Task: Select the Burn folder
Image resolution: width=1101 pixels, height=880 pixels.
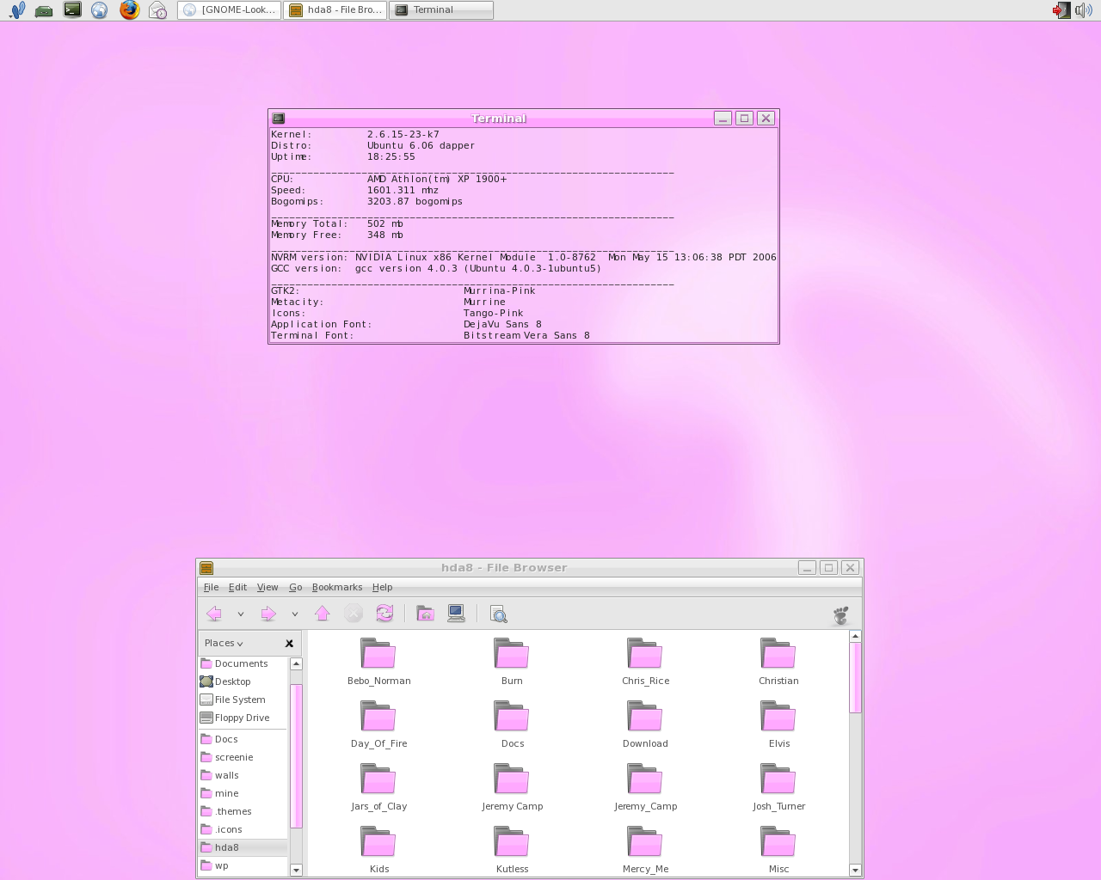Action: [x=512, y=662]
